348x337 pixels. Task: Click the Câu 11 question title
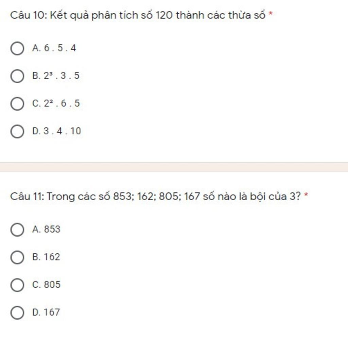pos(155,197)
